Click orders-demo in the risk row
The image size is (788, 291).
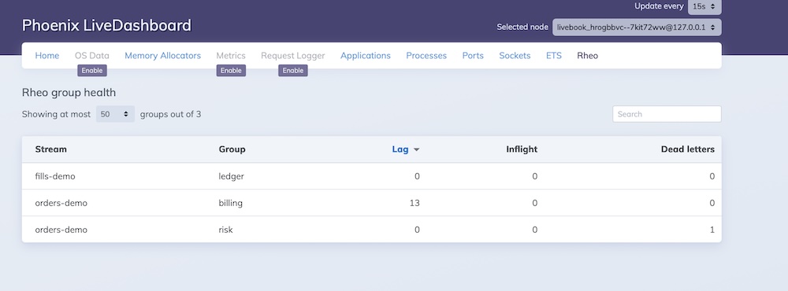point(61,230)
